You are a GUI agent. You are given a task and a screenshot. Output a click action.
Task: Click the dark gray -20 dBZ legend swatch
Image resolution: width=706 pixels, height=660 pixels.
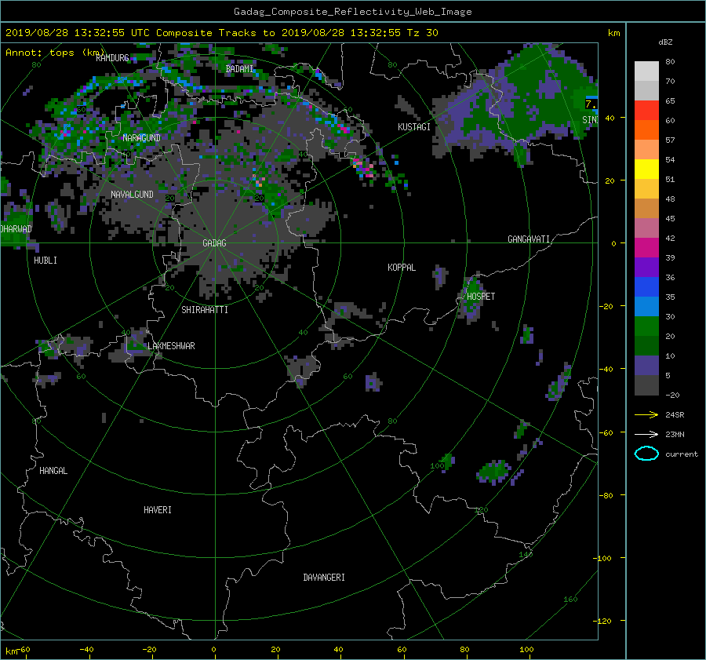pyautogui.click(x=646, y=385)
